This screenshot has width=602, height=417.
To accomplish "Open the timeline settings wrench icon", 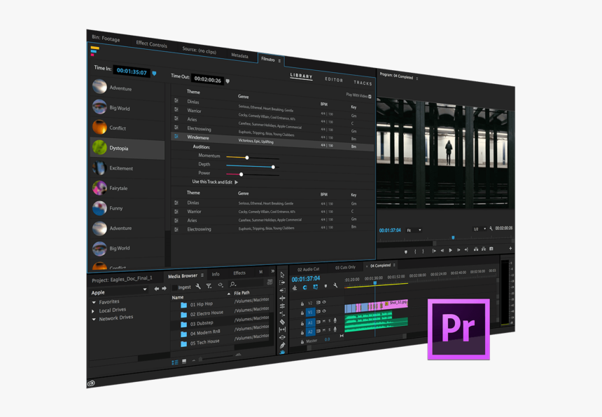I will click(x=335, y=286).
